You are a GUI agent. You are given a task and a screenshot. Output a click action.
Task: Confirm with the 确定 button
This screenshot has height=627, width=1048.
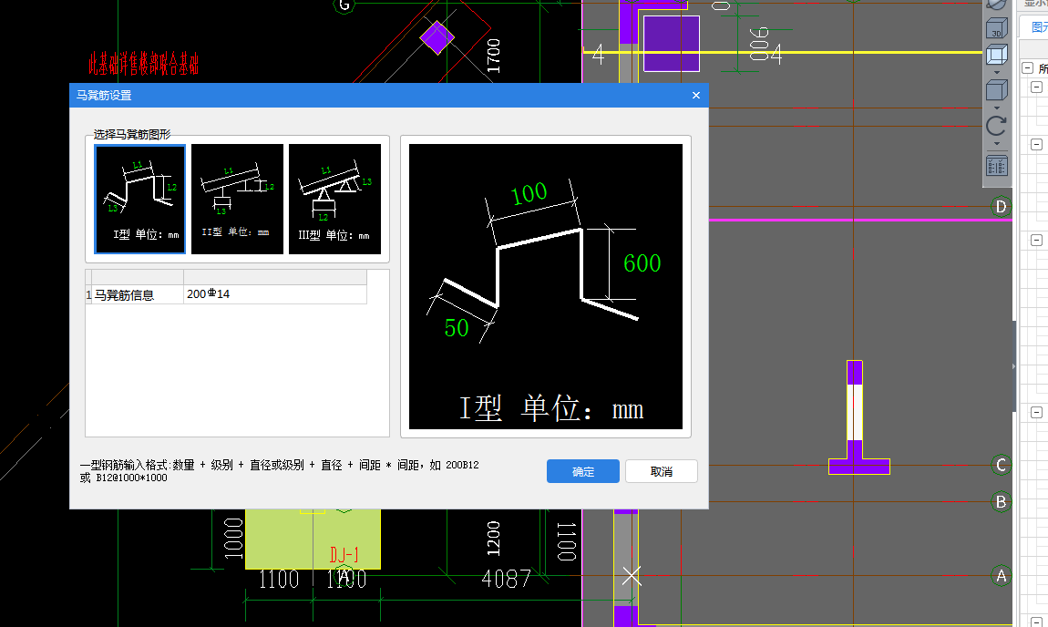pyautogui.click(x=583, y=471)
